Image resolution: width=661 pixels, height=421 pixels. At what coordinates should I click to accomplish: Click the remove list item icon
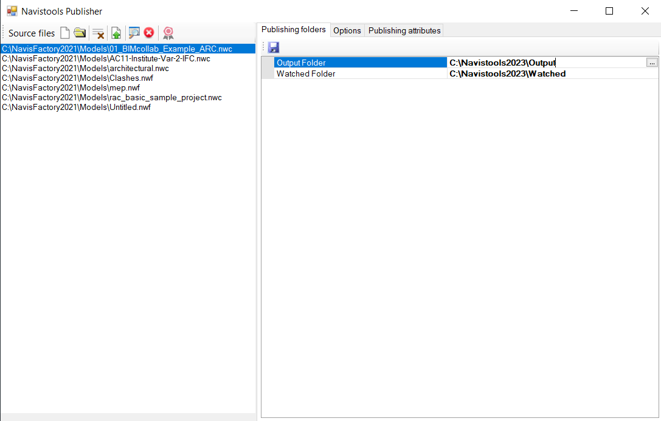[x=99, y=33]
